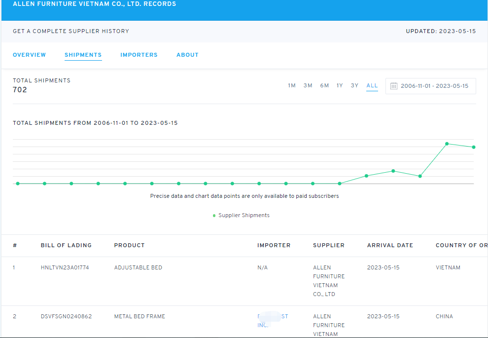
Task: Click the Bill of Lading column header
Action: pos(66,245)
